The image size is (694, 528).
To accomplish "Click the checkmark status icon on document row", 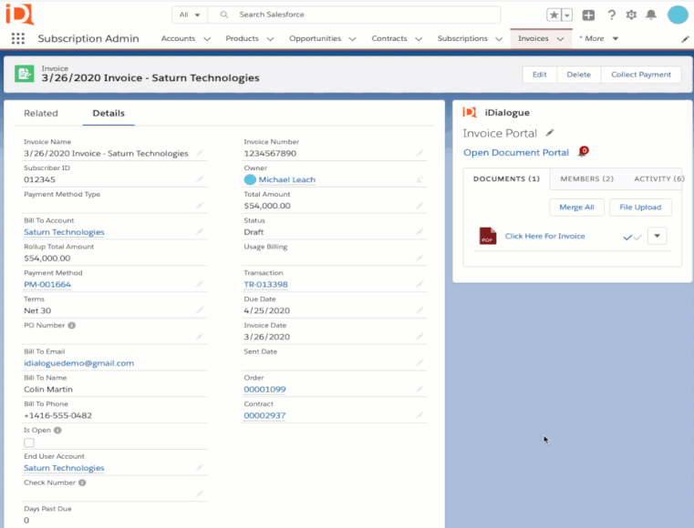I will [632, 237].
